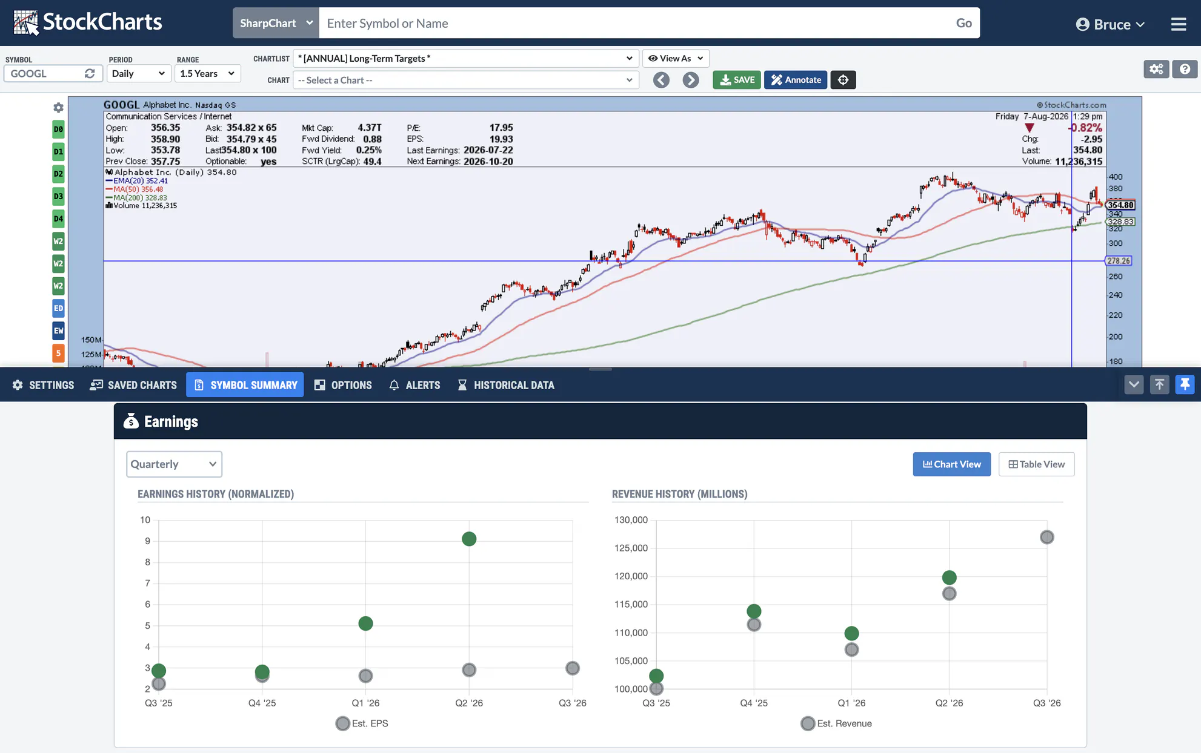The height and width of the screenshot is (753, 1201).
Task: Switch to the Historical Data tab
Action: [x=506, y=385]
